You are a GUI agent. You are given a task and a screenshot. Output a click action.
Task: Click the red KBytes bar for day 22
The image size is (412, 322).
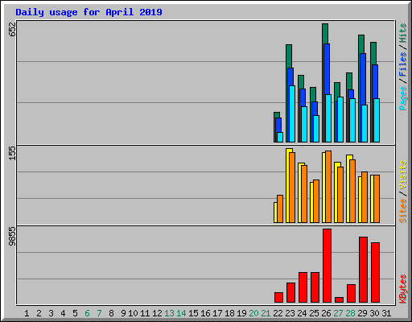coord(278,298)
